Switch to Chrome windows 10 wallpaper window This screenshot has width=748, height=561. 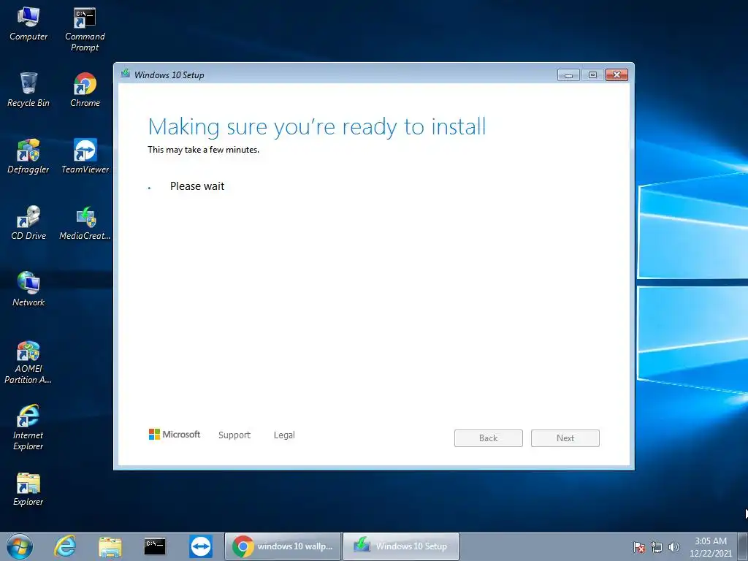[x=283, y=546]
